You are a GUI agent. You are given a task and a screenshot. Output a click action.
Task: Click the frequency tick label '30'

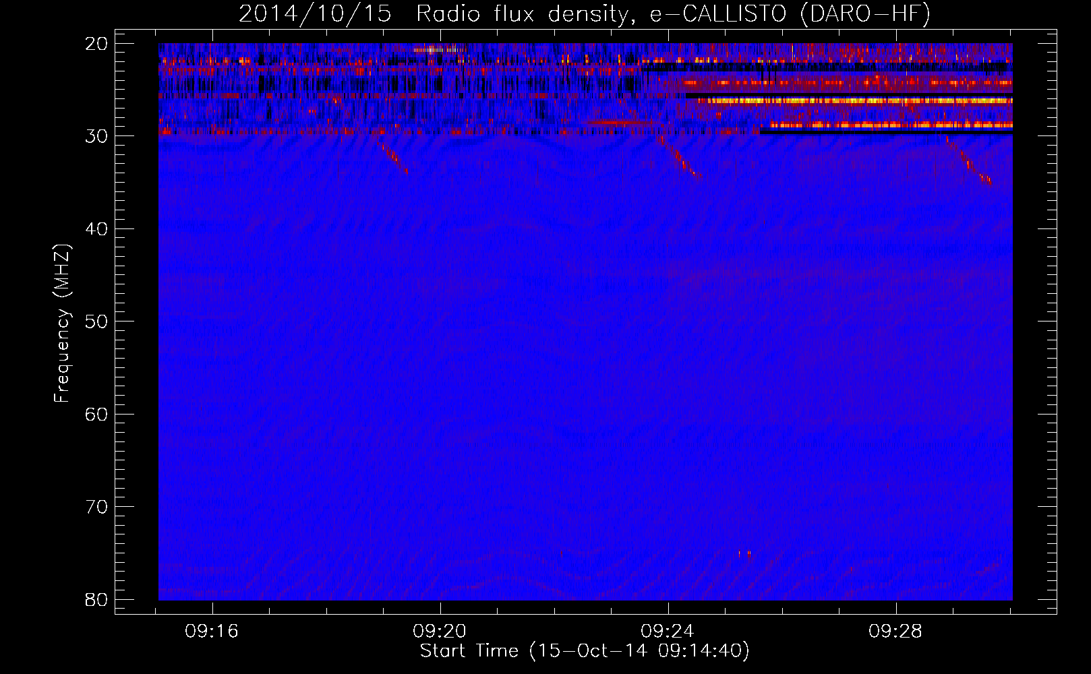[97, 136]
